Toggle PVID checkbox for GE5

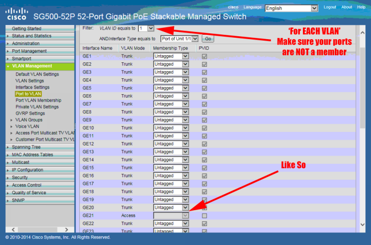tap(204, 88)
